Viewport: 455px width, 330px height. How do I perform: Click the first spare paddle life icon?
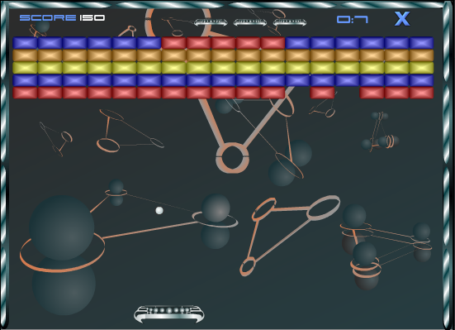click(x=211, y=22)
